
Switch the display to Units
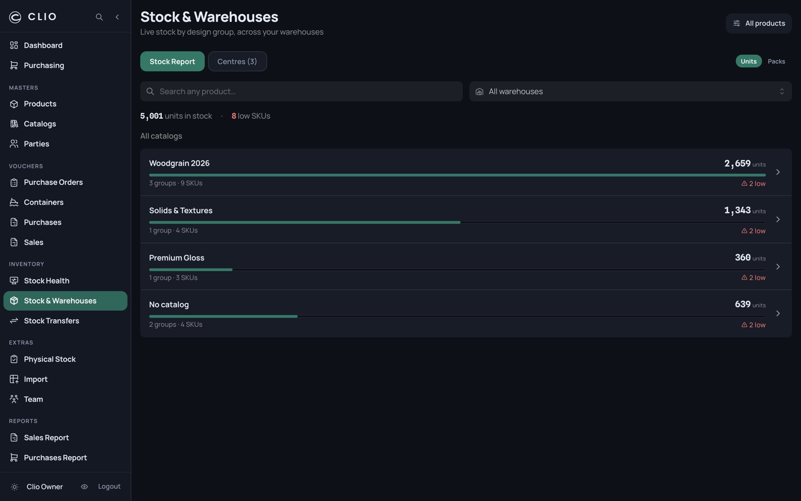[x=748, y=61]
